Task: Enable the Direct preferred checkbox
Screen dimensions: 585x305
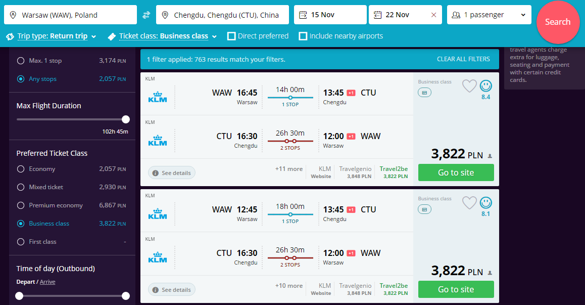Action: pos(231,36)
